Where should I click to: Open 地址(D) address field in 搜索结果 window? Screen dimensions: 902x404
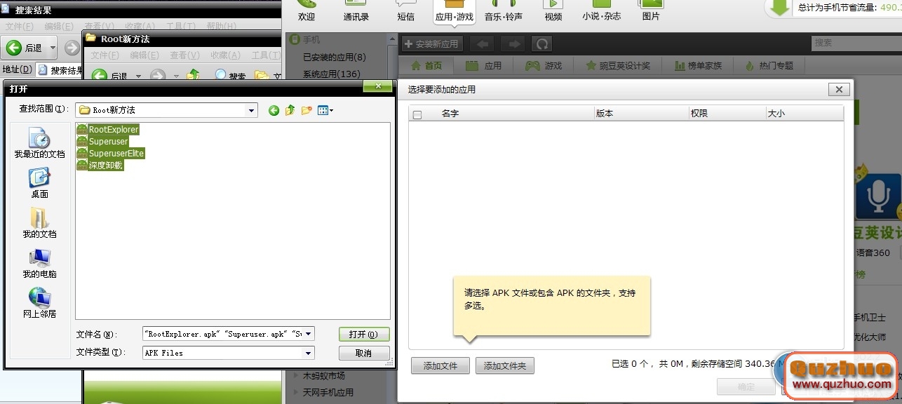tap(60, 69)
